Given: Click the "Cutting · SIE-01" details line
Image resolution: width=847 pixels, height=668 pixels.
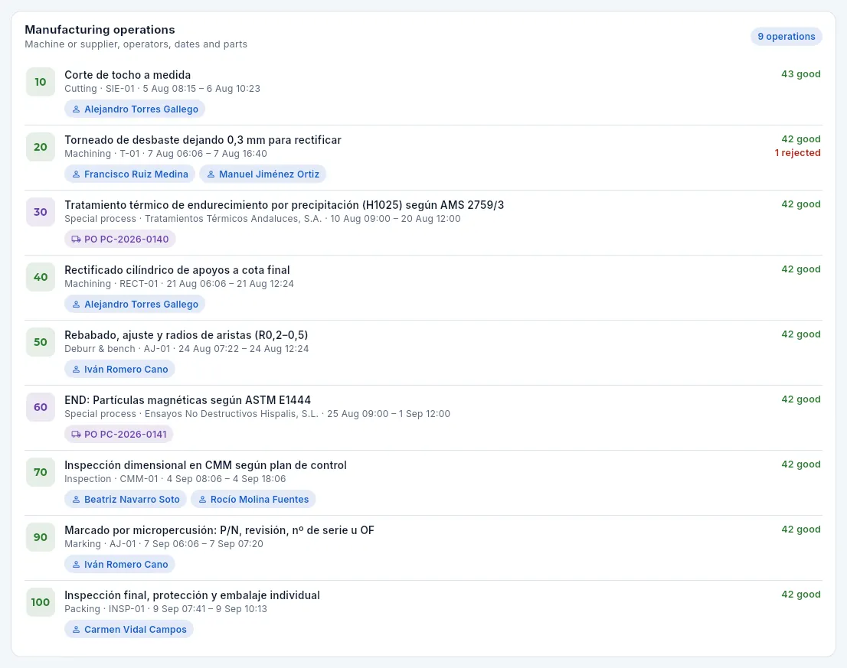Looking at the screenshot, I should (162, 89).
